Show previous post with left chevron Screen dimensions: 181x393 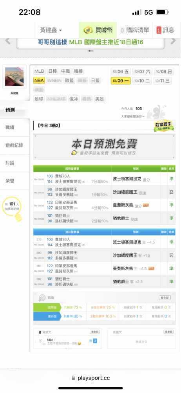click(36, 341)
